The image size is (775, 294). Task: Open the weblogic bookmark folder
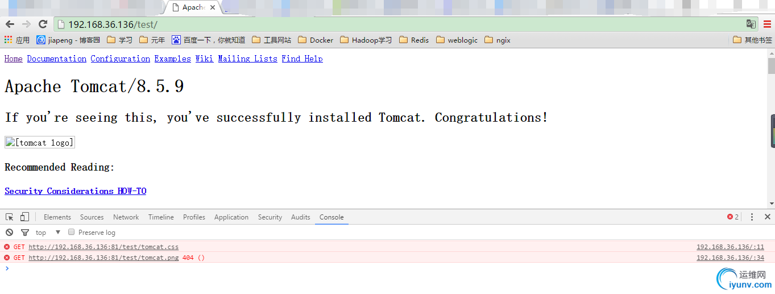point(457,40)
